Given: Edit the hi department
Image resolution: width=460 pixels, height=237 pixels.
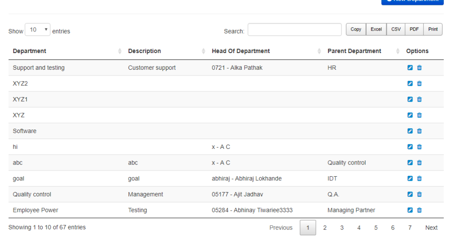Looking at the screenshot, I should (x=410, y=147).
